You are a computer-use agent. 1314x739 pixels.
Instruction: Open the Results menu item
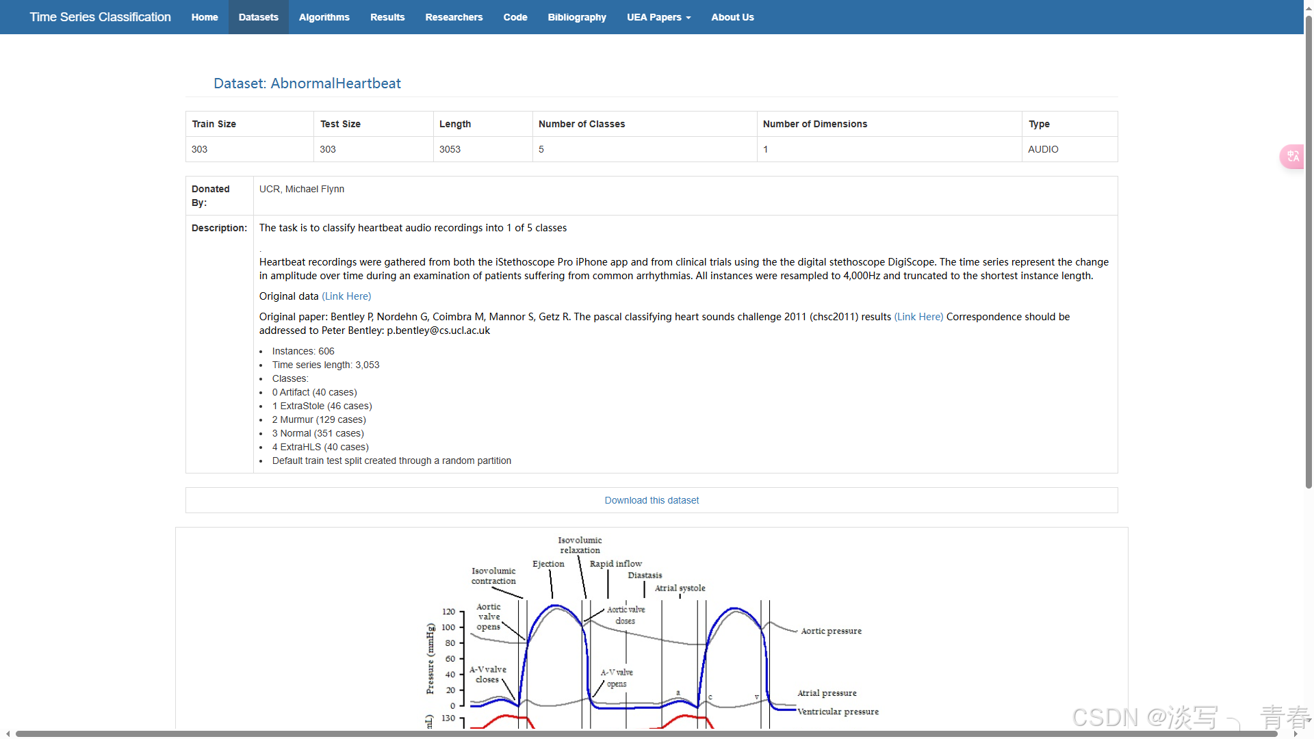tap(387, 17)
